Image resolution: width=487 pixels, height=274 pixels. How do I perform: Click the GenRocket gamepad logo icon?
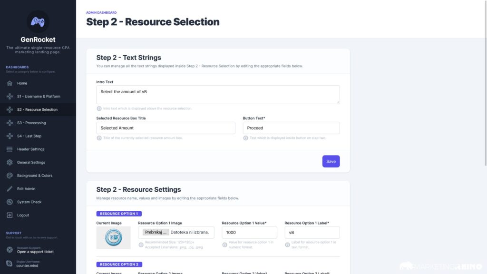click(38, 21)
